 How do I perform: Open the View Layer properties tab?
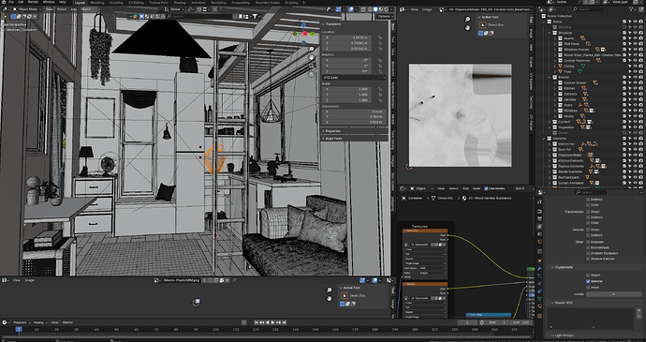[539, 227]
